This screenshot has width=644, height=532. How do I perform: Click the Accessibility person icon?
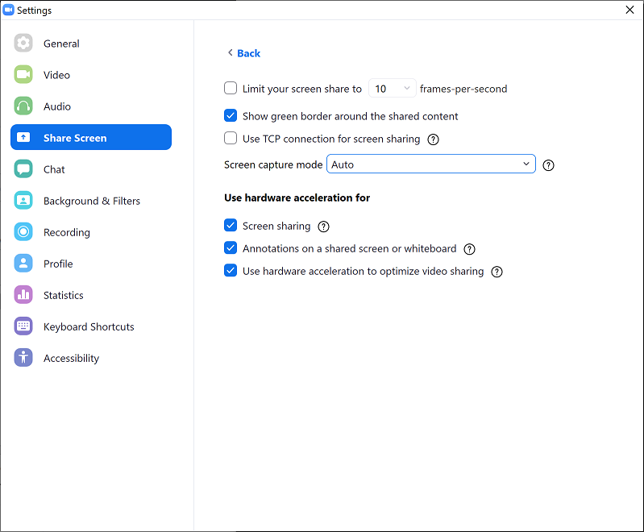tap(23, 358)
